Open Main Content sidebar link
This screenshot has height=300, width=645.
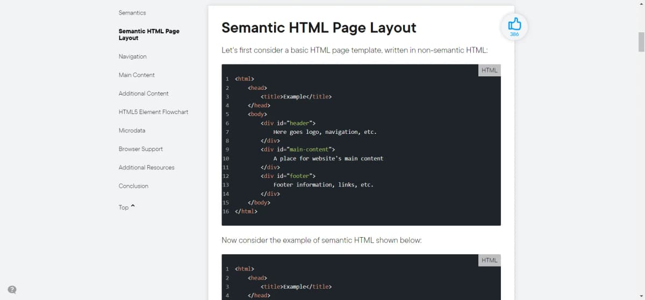click(137, 75)
